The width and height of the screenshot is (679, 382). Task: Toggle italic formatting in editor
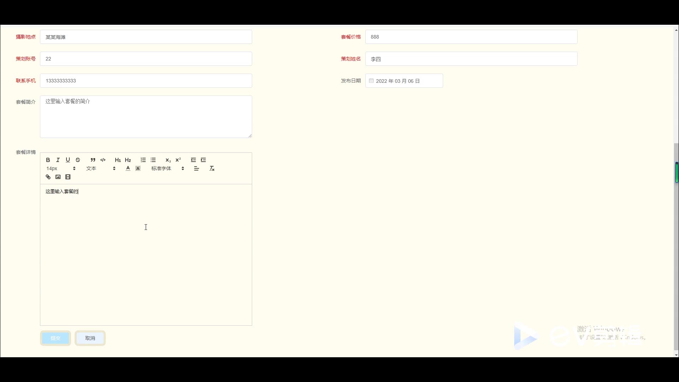click(58, 160)
